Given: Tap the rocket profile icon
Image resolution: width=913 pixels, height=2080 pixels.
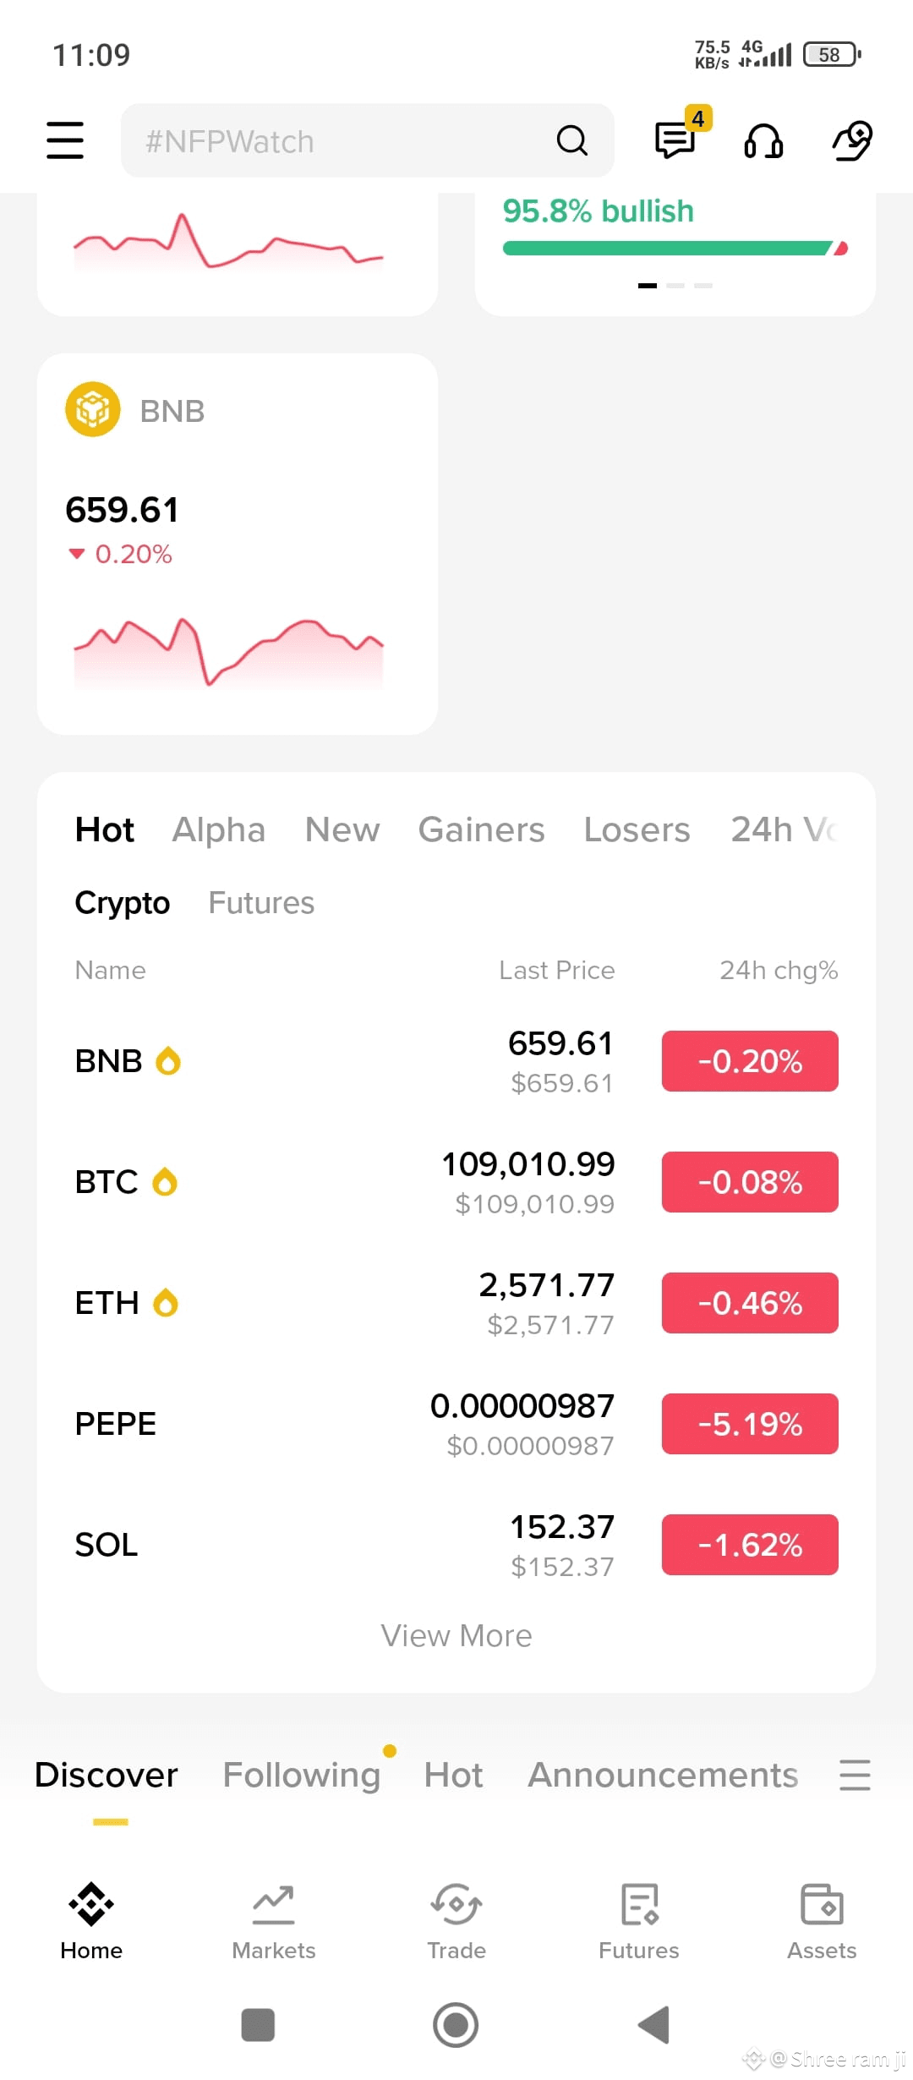Looking at the screenshot, I should click(x=852, y=140).
